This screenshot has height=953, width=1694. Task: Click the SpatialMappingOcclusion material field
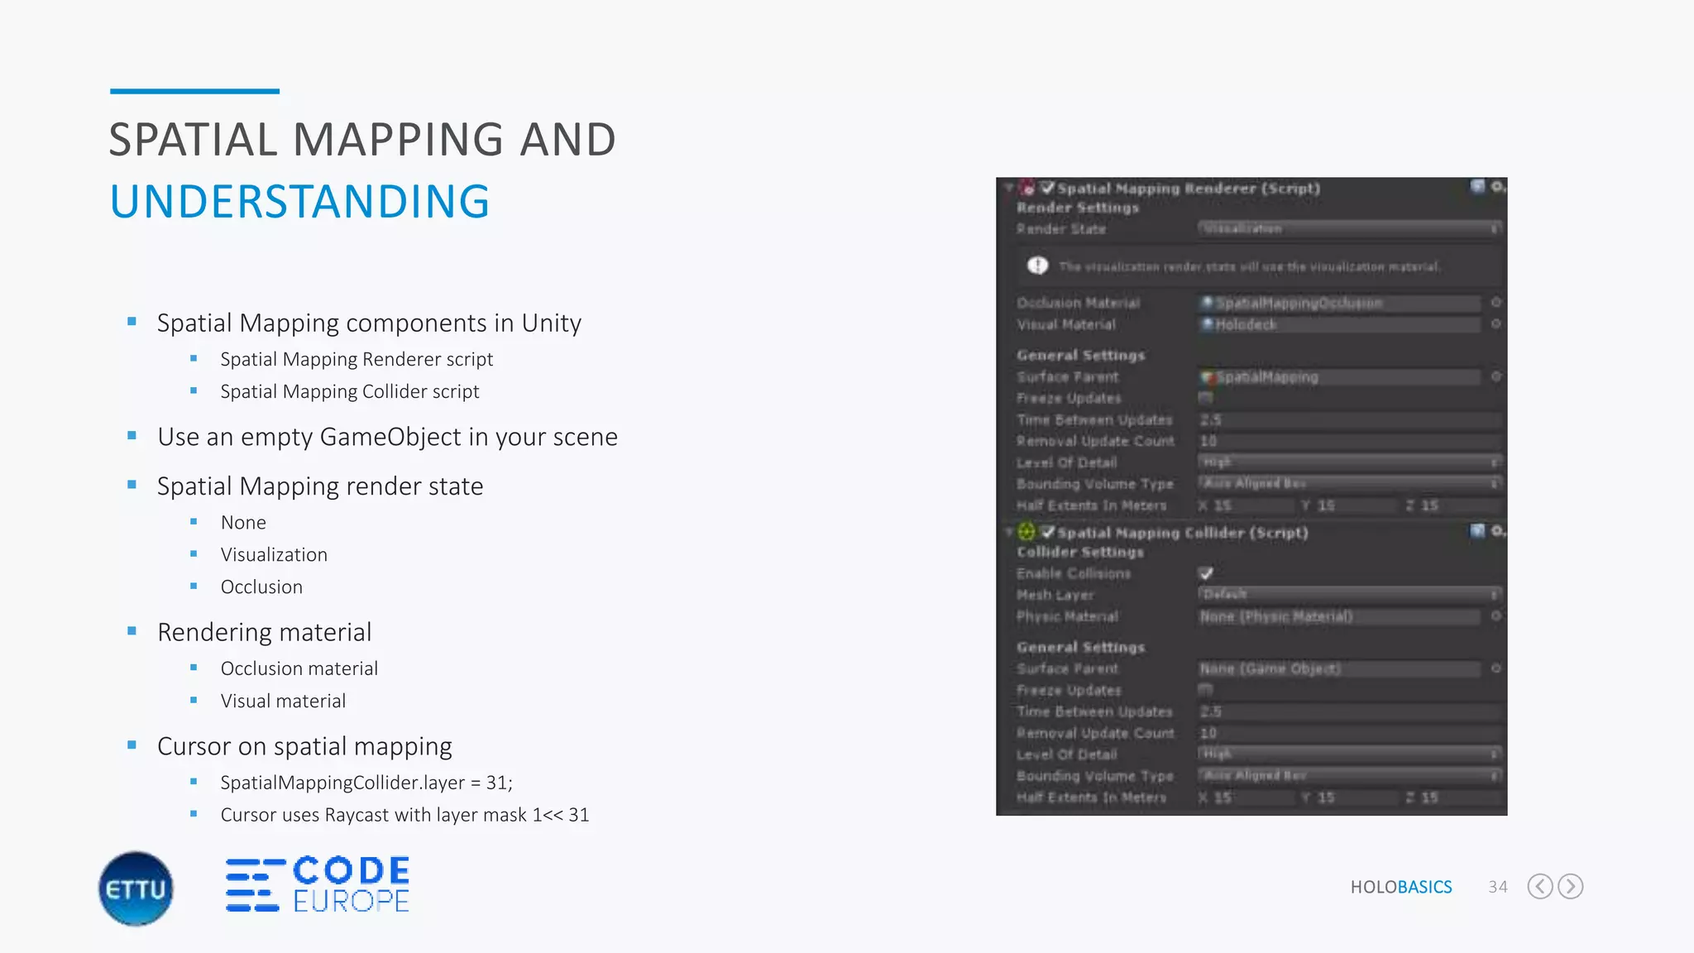[x=1340, y=303]
